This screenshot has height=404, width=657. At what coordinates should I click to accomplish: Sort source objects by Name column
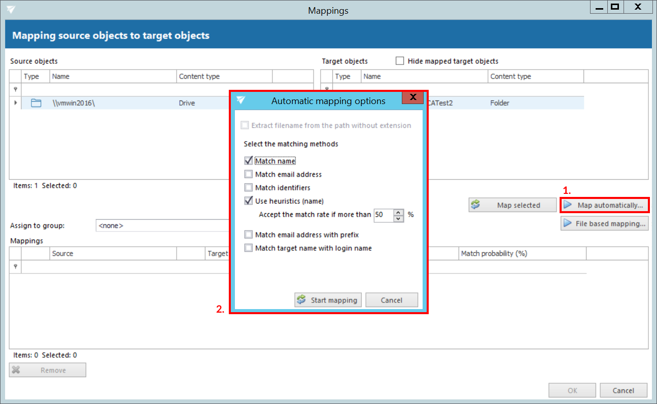[x=113, y=77]
